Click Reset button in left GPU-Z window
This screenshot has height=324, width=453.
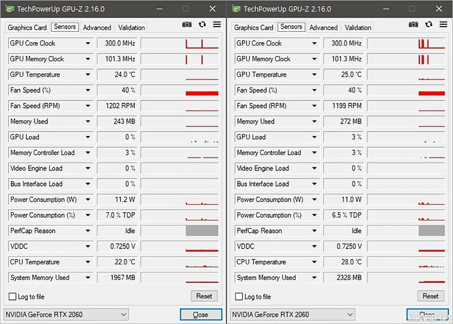(x=204, y=296)
